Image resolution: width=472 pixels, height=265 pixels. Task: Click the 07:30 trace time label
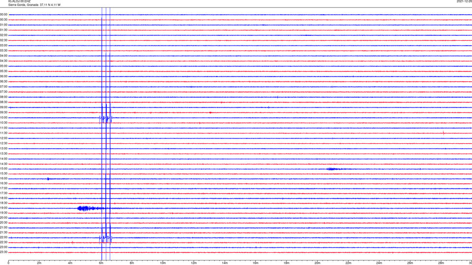click(x=3, y=92)
